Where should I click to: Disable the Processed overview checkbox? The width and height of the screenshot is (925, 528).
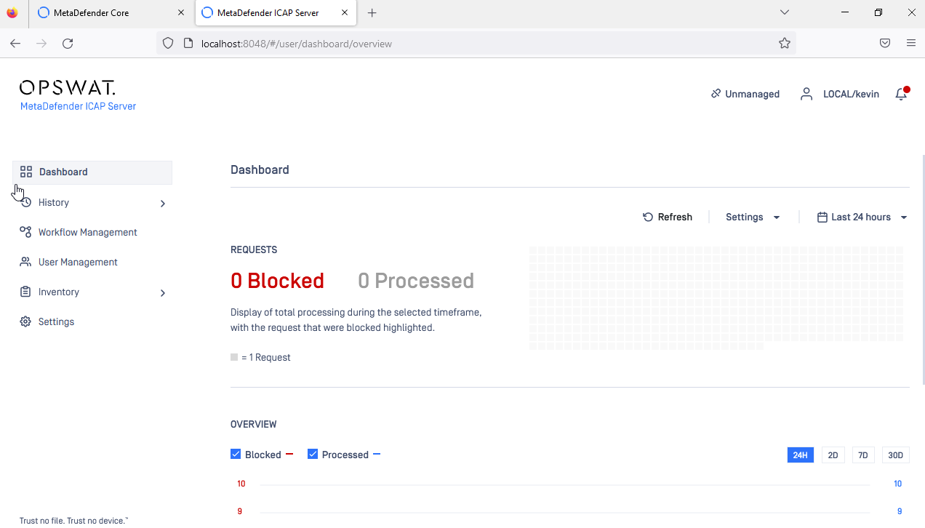(313, 453)
